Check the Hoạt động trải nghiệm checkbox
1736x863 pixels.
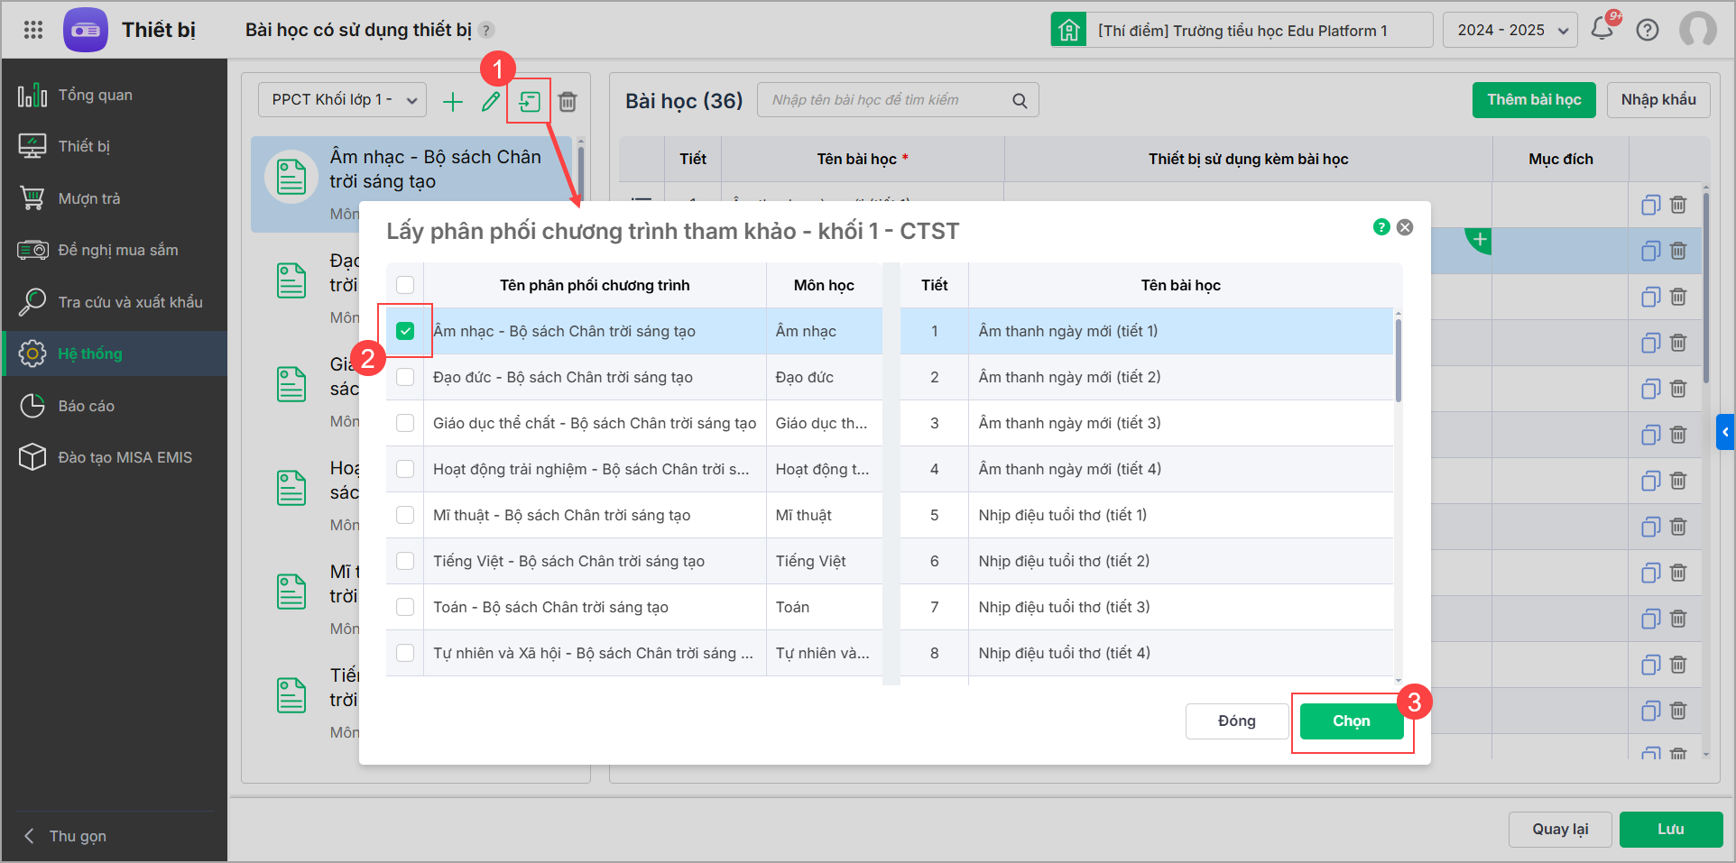pyautogui.click(x=405, y=469)
